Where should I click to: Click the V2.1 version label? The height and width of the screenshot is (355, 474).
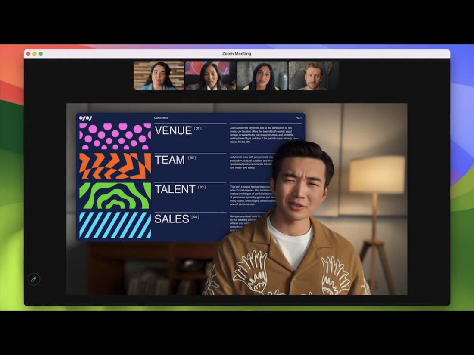pos(299,118)
